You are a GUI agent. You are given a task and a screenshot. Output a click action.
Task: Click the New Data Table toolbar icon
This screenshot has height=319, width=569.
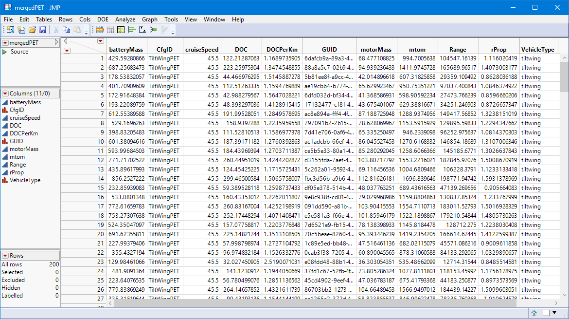[x=10, y=30]
